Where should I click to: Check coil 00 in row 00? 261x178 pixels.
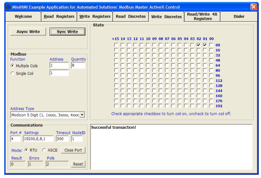click(x=211, y=45)
